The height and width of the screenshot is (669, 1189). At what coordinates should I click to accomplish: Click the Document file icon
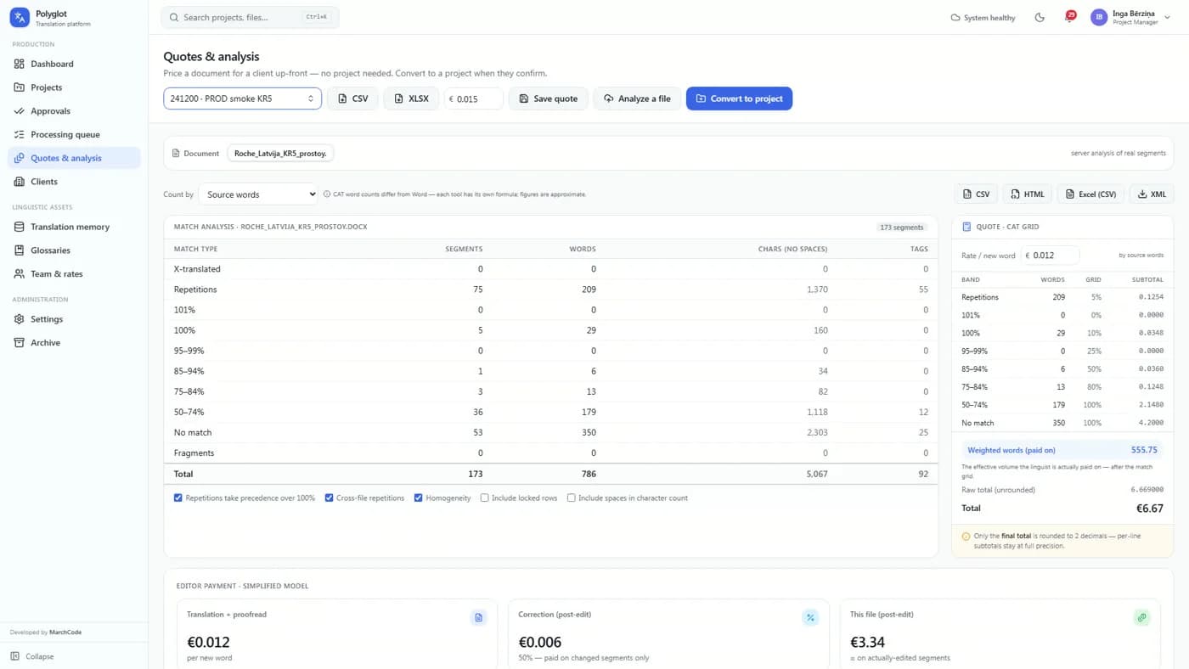pyautogui.click(x=176, y=154)
